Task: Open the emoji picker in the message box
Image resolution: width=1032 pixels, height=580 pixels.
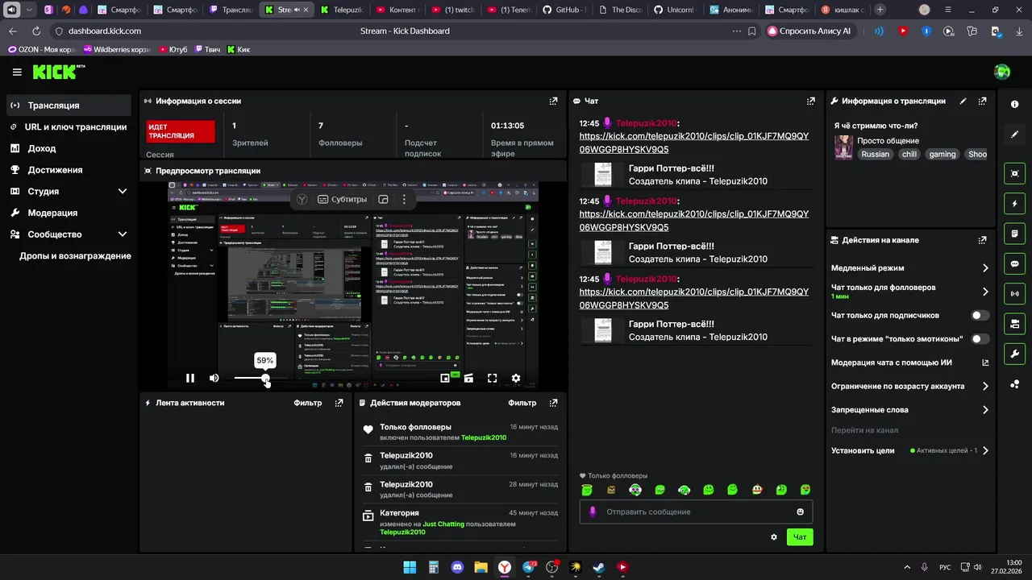Action: tap(800, 512)
